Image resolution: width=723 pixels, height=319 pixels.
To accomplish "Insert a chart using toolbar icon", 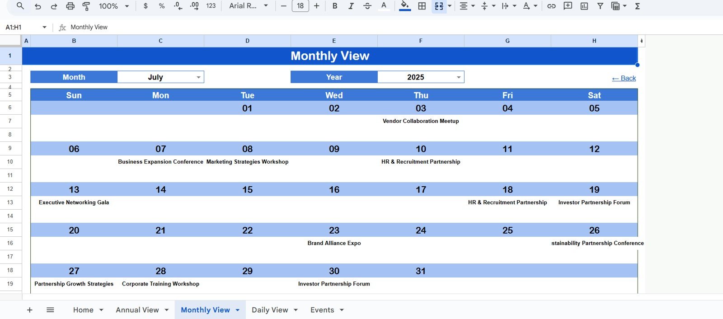I will click(584, 6).
